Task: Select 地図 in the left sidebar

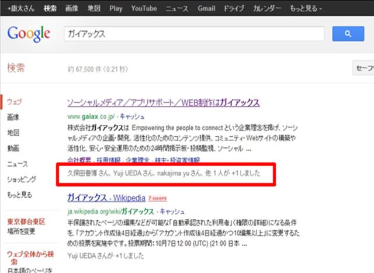Action: (x=13, y=133)
